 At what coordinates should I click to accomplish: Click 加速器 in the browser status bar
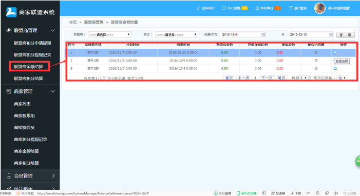pyautogui.click(x=278, y=193)
